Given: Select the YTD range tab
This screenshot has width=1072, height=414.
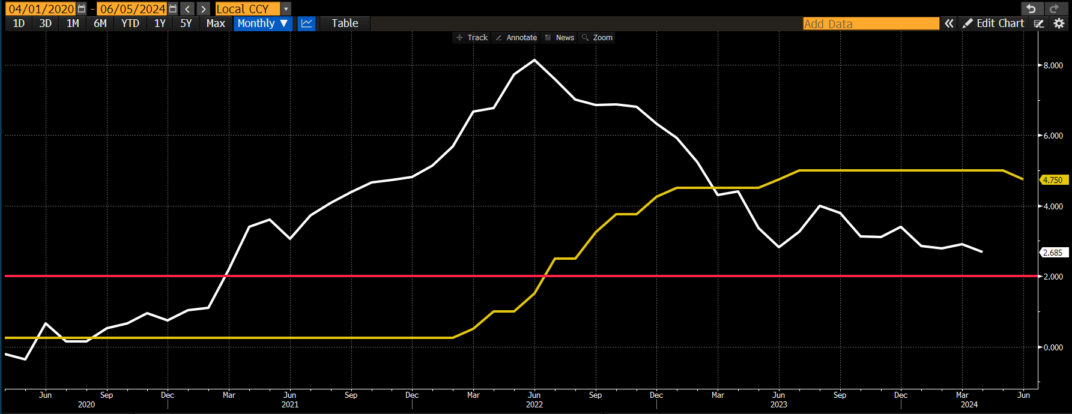Looking at the screenshot, I should pyautogui.click(x=130, y=23).
